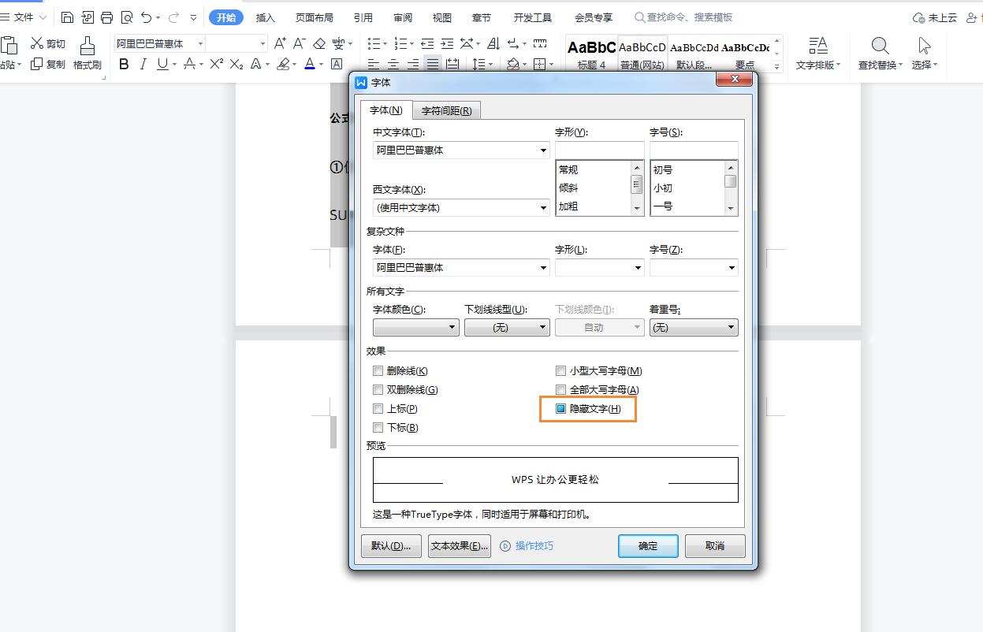Switch to the 字符间距 tab
983x632 pixels.
(x=447, y=110)
